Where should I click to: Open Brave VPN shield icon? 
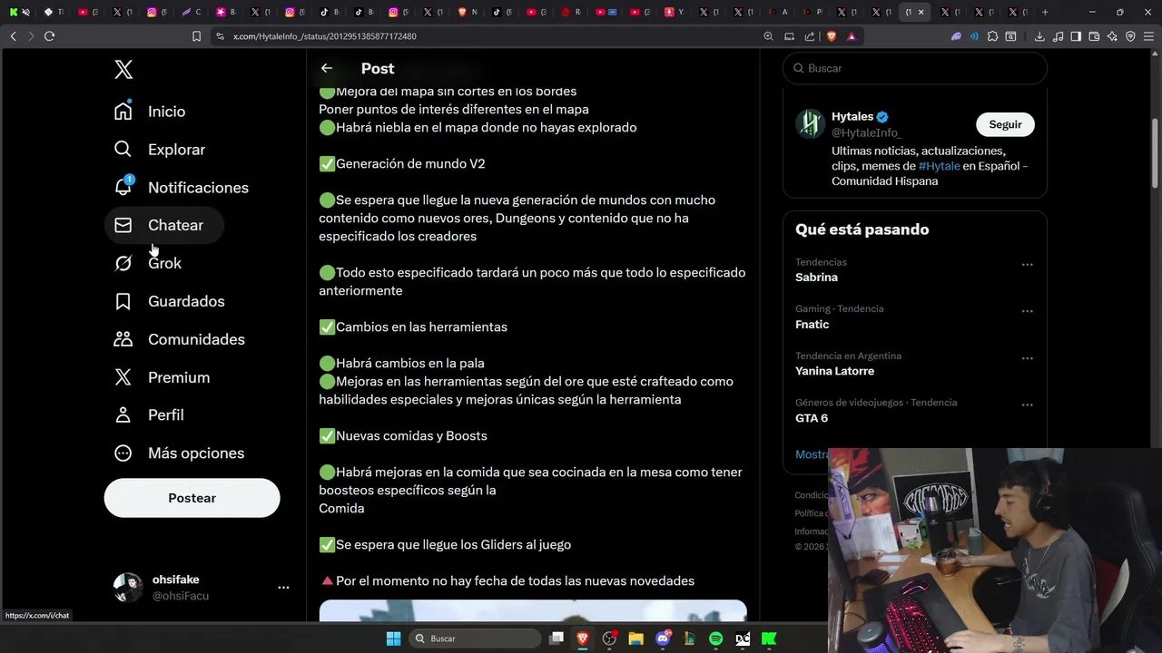pos(1130,36)
